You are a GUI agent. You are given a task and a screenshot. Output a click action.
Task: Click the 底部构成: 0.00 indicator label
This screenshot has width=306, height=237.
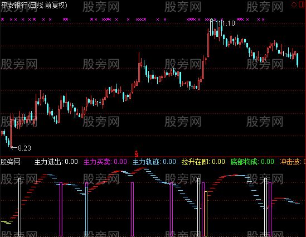252,162
